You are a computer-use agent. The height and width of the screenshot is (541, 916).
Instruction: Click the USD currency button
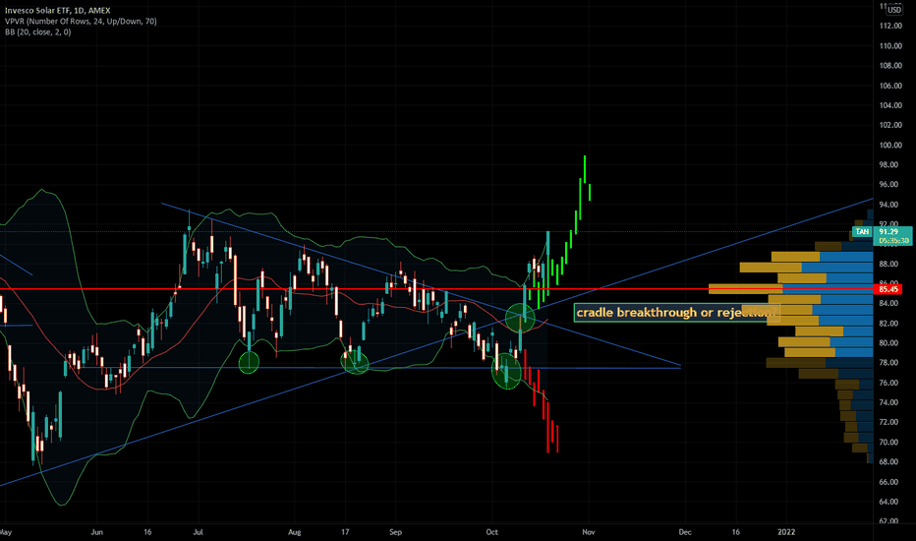click(894, 10)
